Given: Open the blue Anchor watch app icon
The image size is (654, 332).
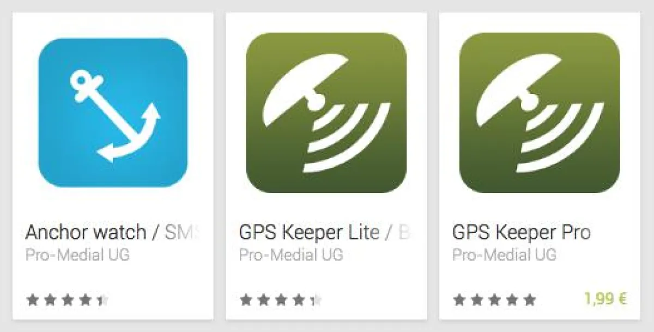Looking at the screenshot, I should tap(113, 112).
